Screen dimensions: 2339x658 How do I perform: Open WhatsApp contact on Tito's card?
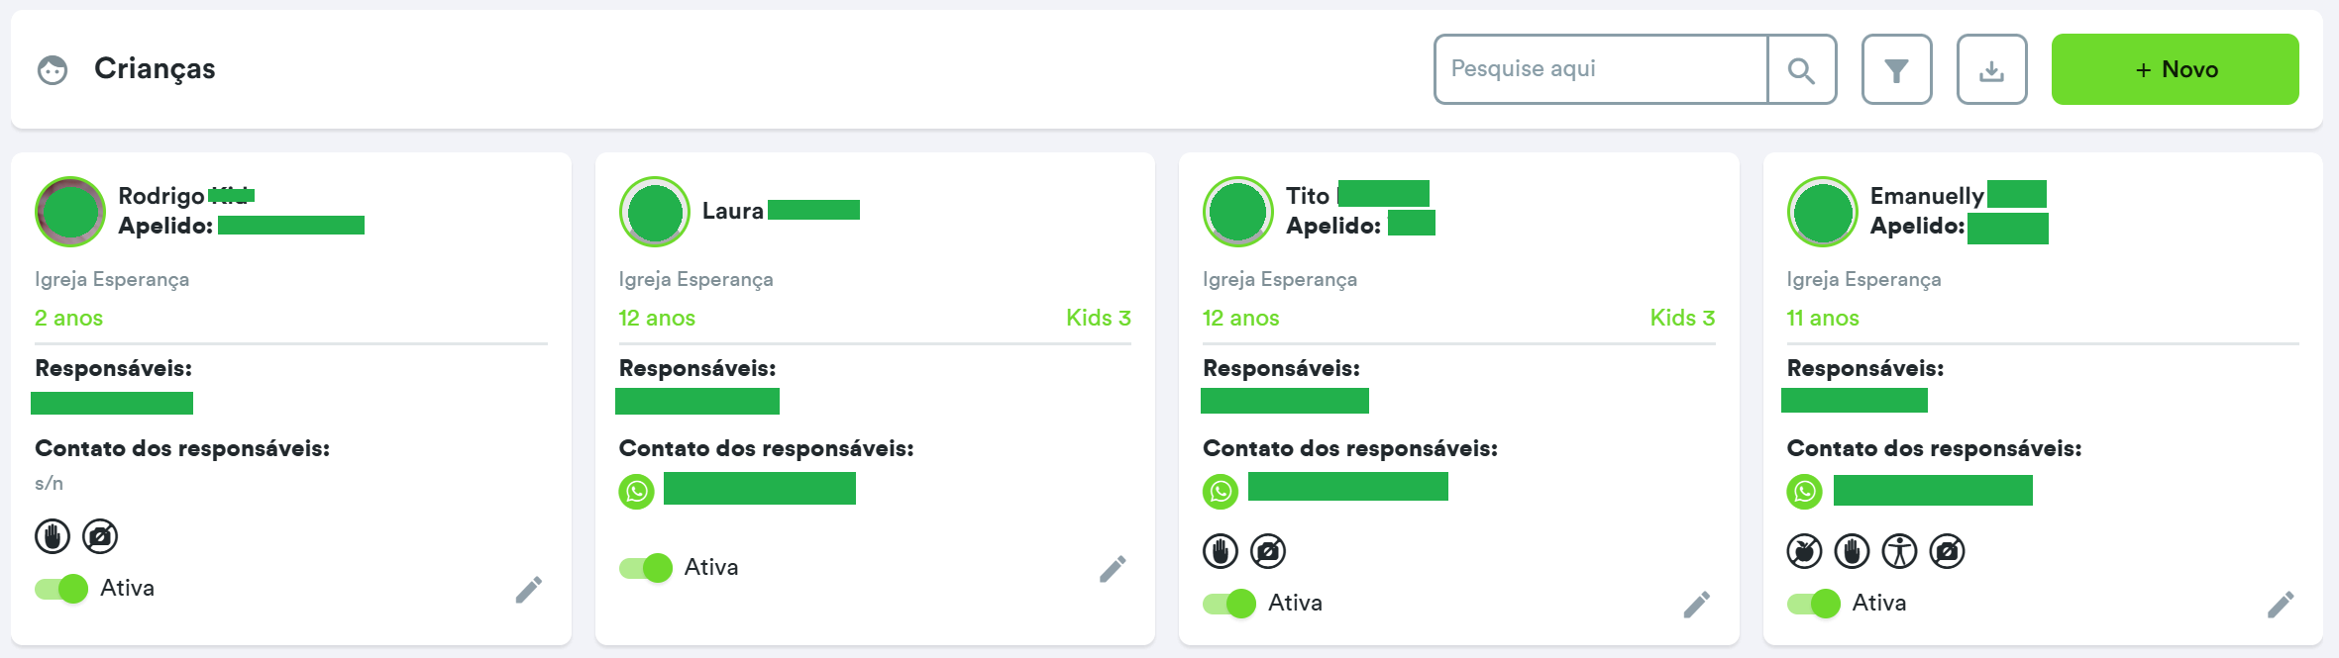coord(1221,491)
